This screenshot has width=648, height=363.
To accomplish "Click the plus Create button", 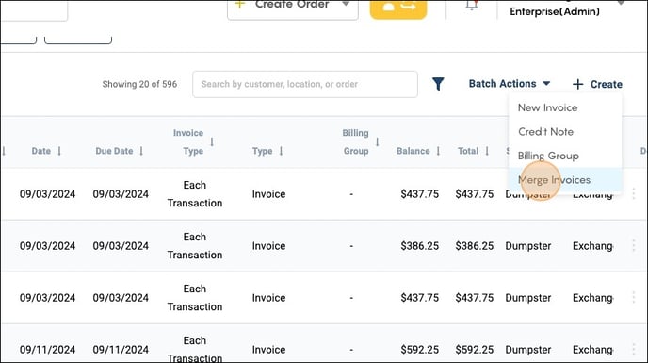I will click(x=597, y=85).
